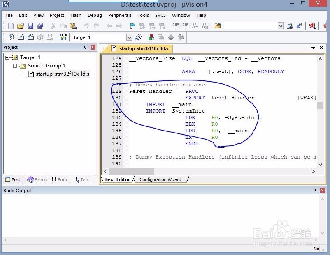
Task: Open the Flash menu
Action: pyautogui.click(x=76, y=15)
